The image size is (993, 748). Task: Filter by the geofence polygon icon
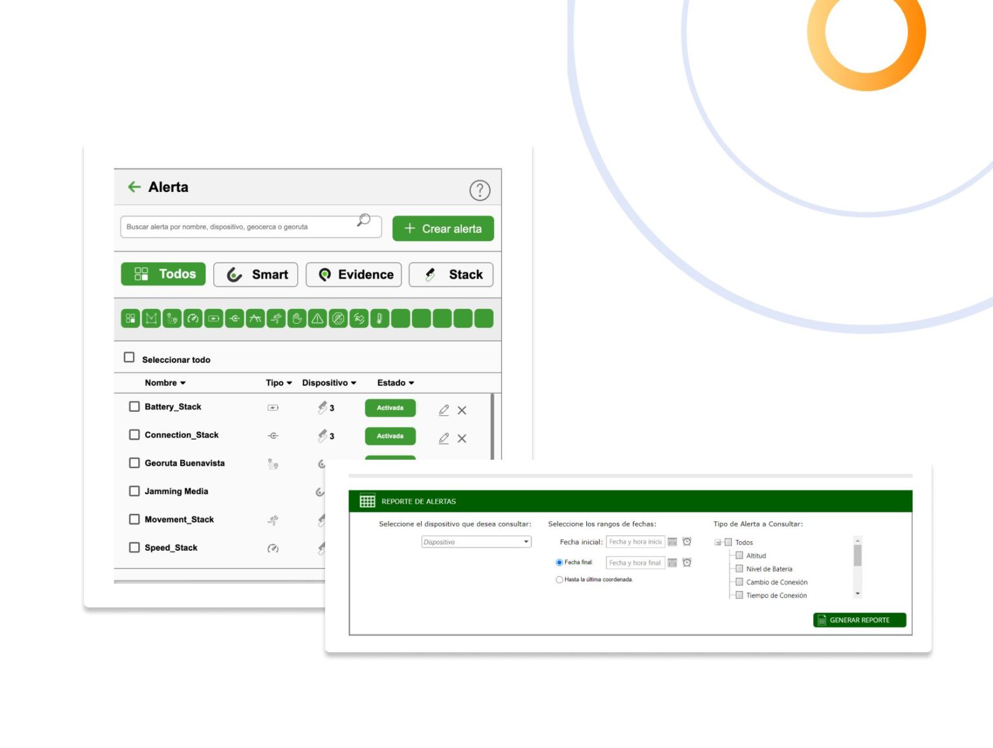point(151,318)
